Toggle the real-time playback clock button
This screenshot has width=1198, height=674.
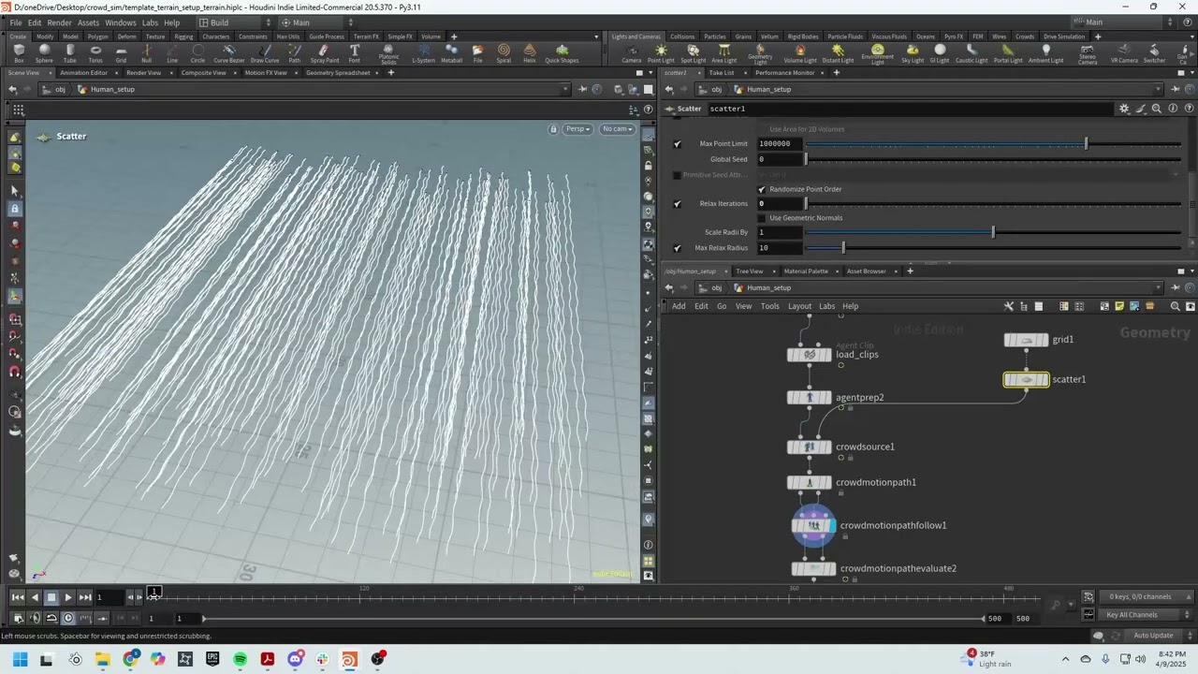coord(68,618)
